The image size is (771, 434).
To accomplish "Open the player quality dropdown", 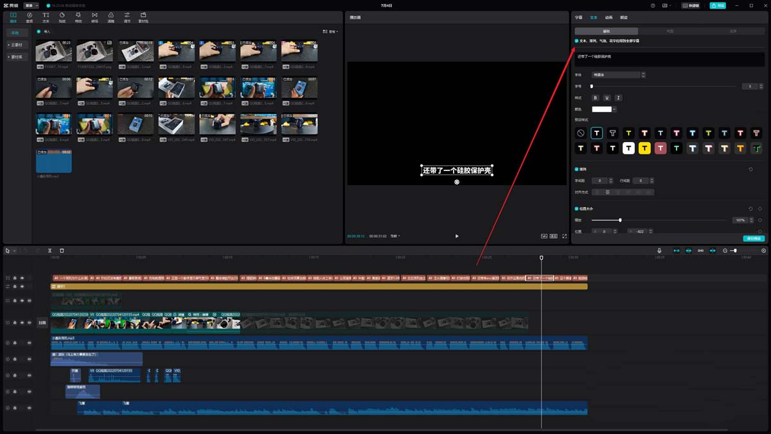I will click(x=395, y=236).
